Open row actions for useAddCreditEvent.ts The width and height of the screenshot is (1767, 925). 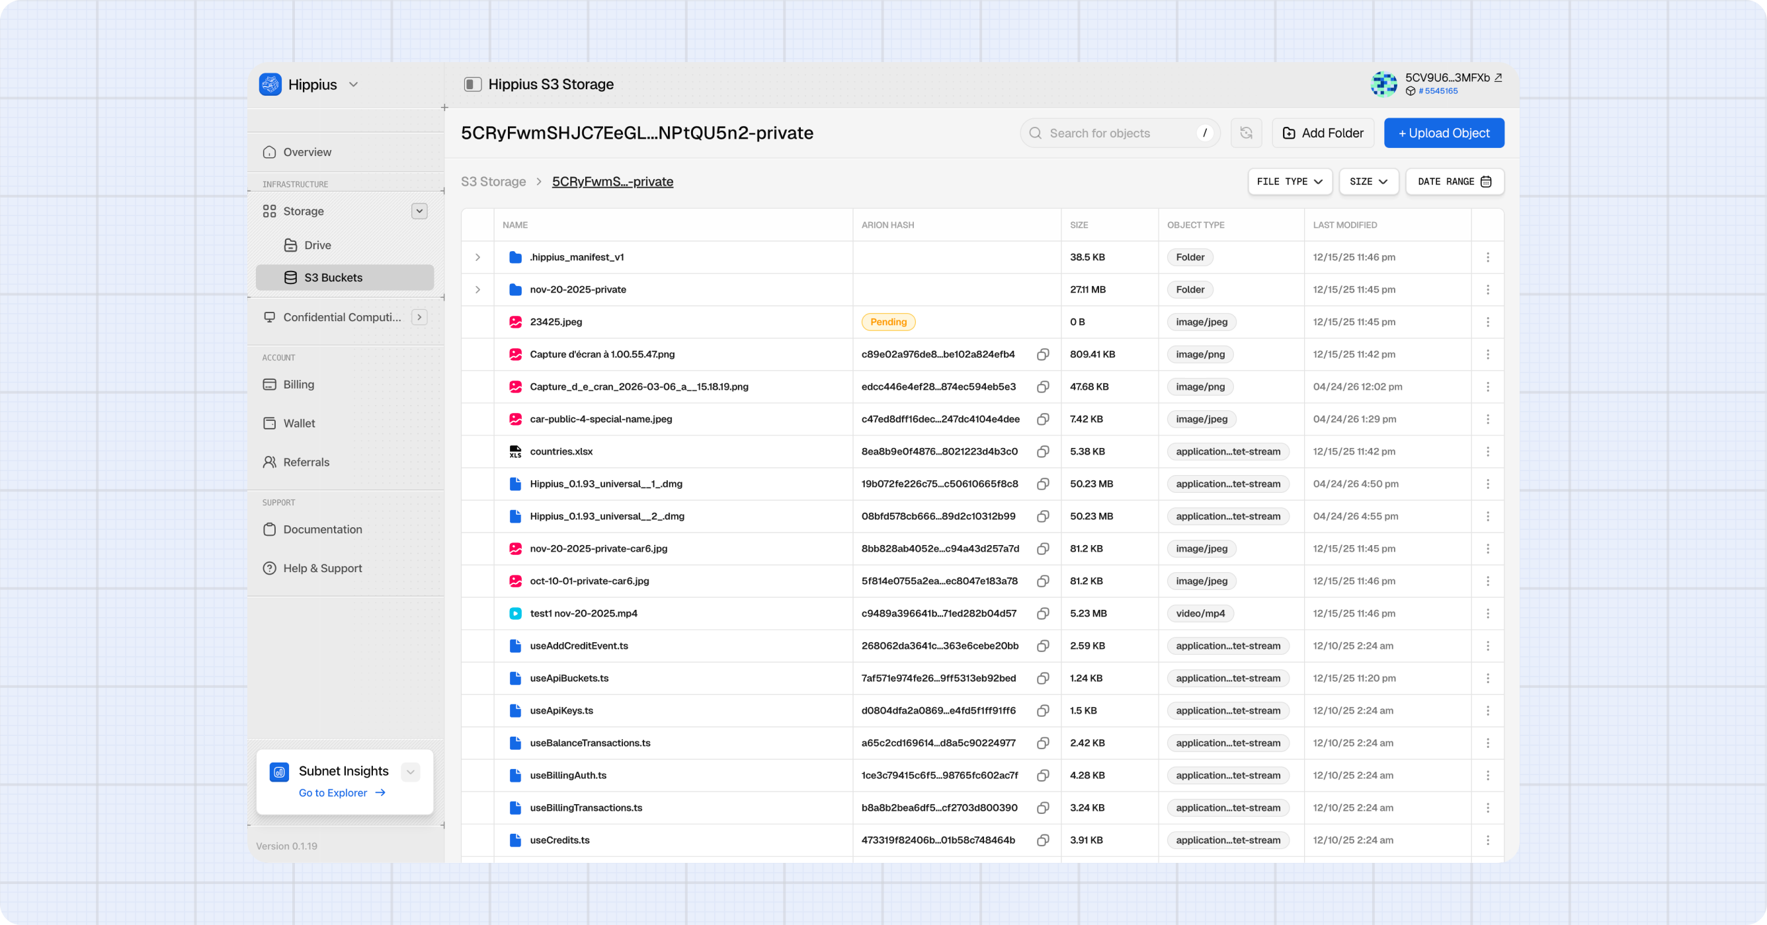(1488, 646)
